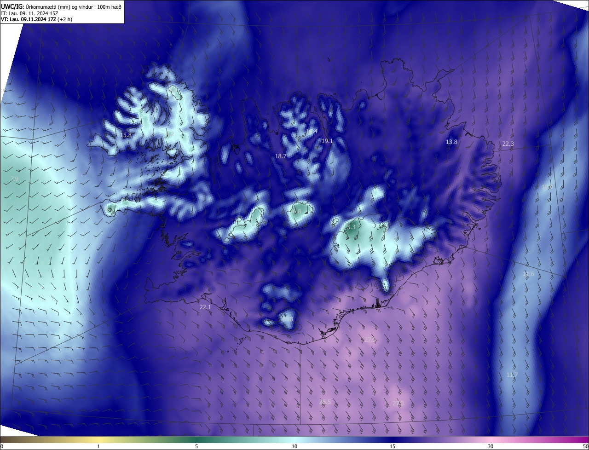This screenshot has height=450, width=589.
Task: Click the 27.0 value beside the 26.5 label
Action: point(398,404)
